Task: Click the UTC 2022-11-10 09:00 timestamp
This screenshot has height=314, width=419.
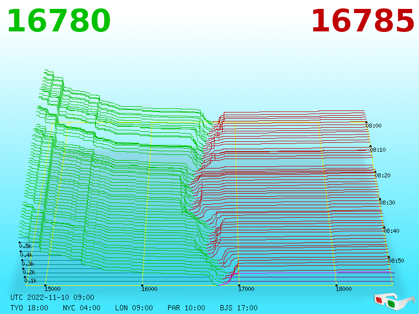Action: 52,297
